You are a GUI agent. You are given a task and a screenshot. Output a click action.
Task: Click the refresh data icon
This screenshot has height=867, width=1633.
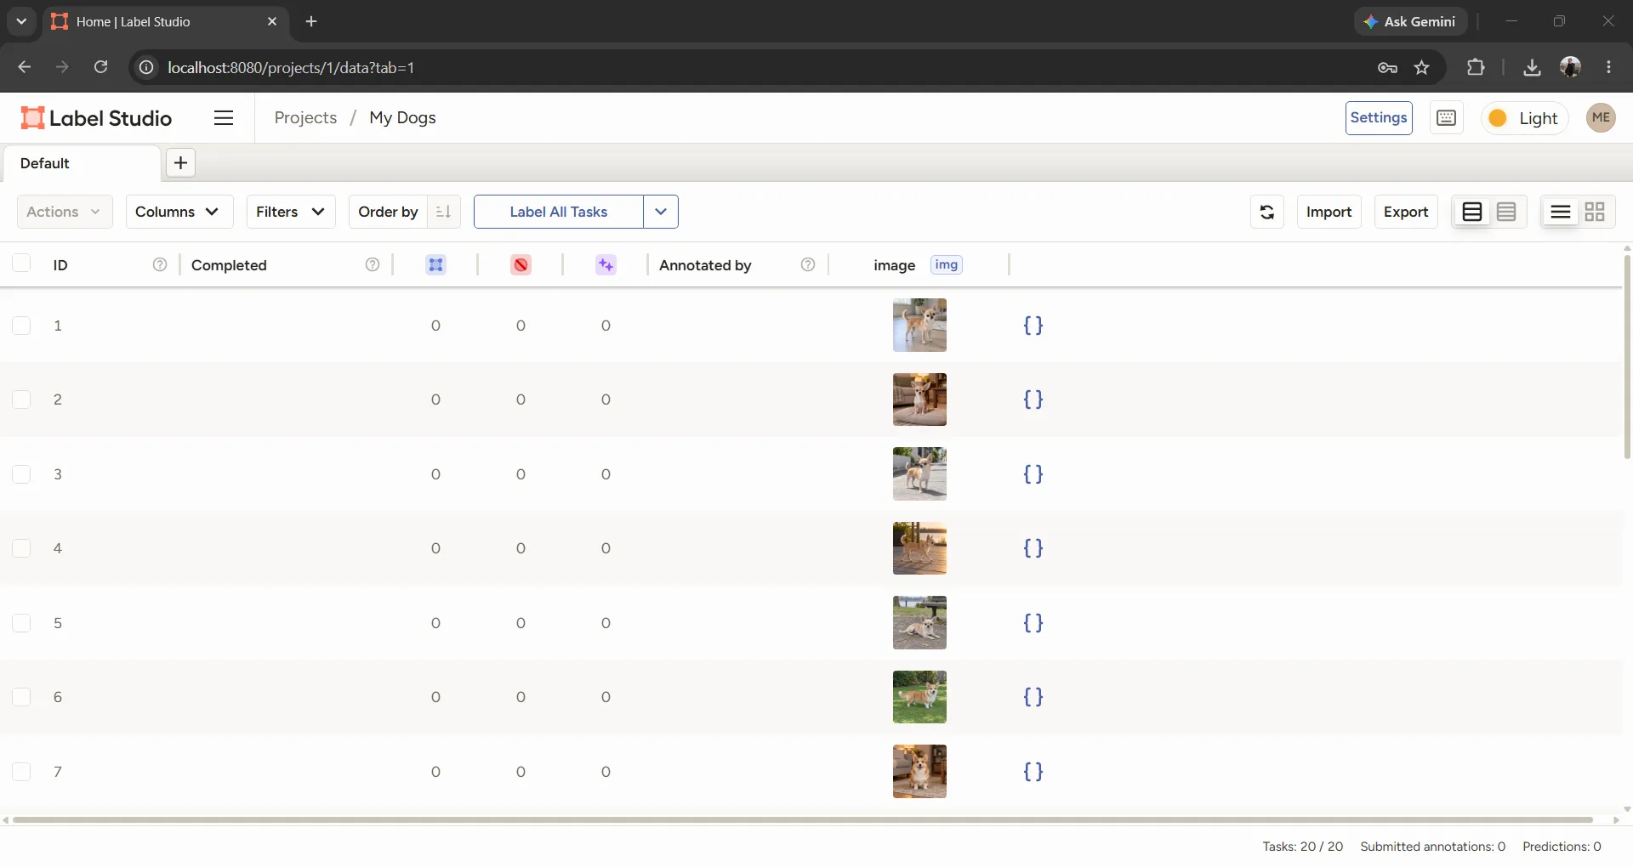[1266, 212]
